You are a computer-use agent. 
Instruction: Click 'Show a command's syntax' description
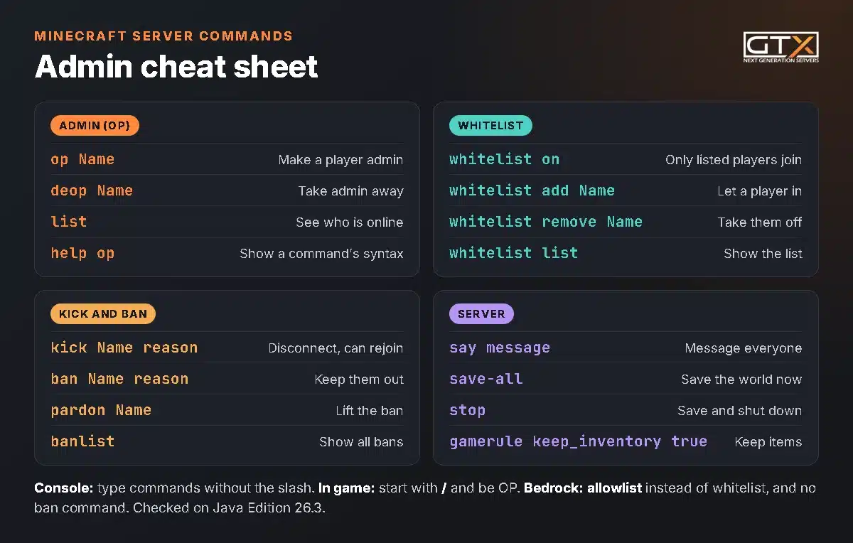coord(321,254)
